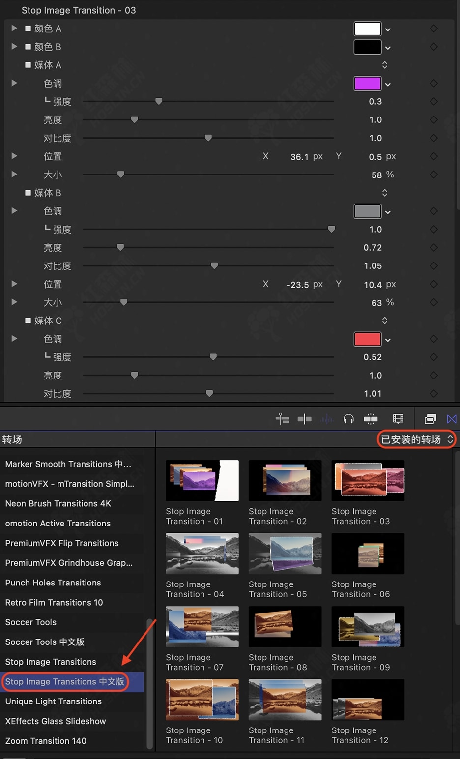Click the headphones solo icon
460x759 pixels.
[348, 419]
